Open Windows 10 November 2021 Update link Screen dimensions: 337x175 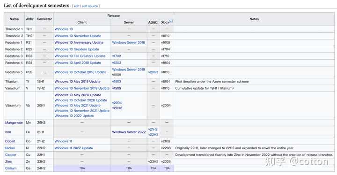coord(82,111)
